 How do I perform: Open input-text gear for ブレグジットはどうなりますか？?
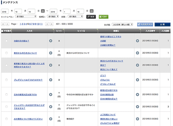[x=51, y=80]
